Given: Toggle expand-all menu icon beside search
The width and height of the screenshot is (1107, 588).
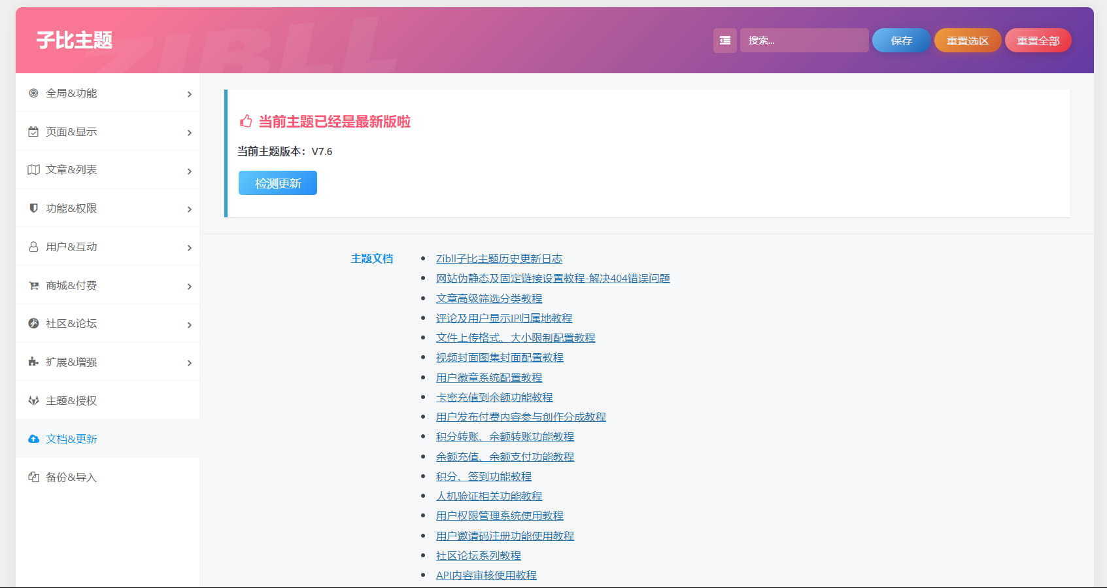Looking at the screenshot, I should click(x=725, y=41).
